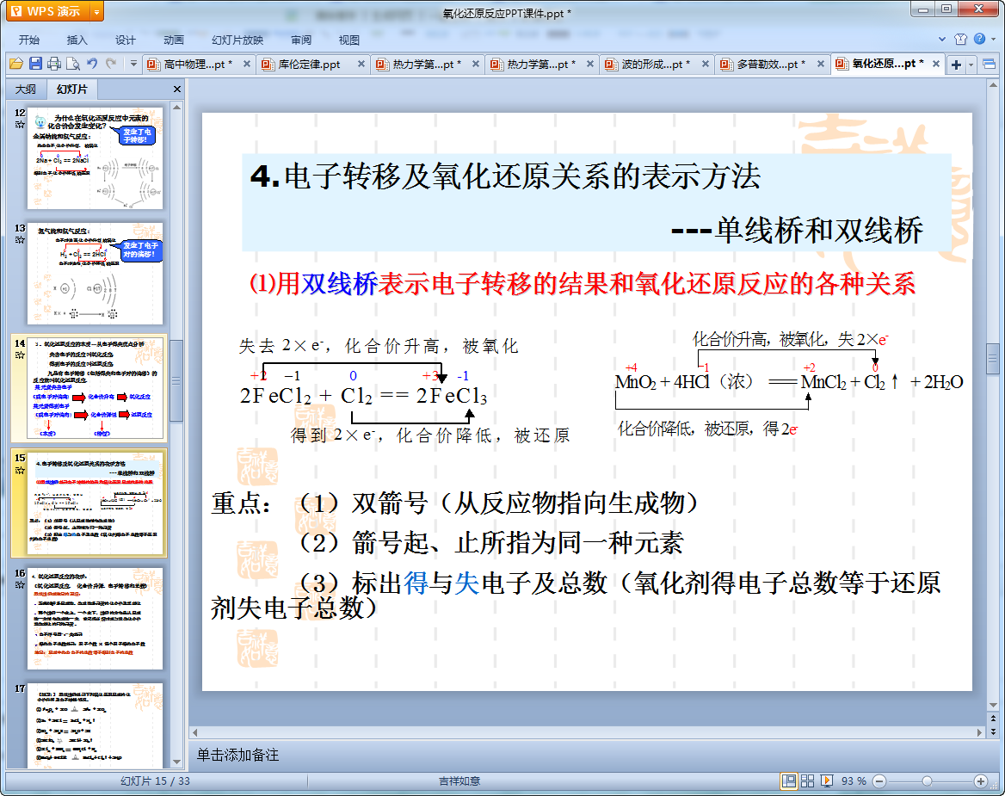Viewport: 1005px width, 796px height.
Task: Click the tab list window icon at far right
Action: 989,64
